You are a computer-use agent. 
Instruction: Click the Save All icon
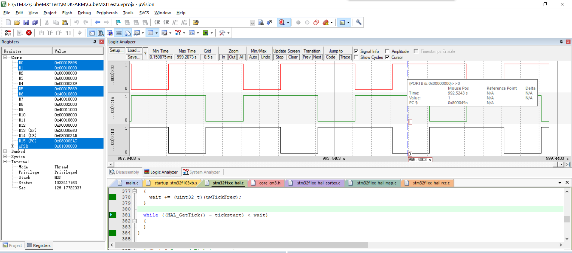coord(35,22)
